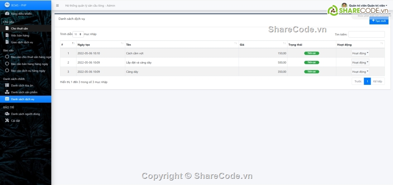
Task: Select Giao dịch dịch vụ icon
Action: (7, 42)
